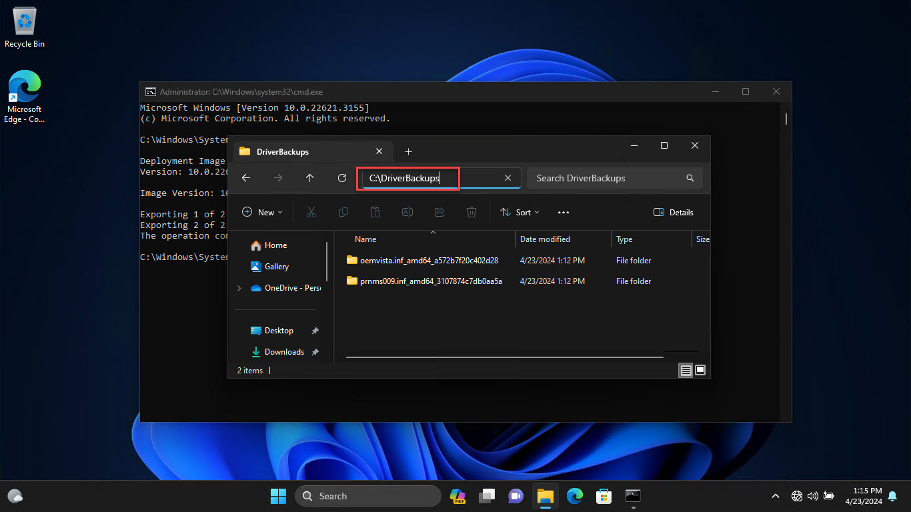911x512 pixels.
Task: Select the DriverBackups tab
Action: [x=311, y=151]
